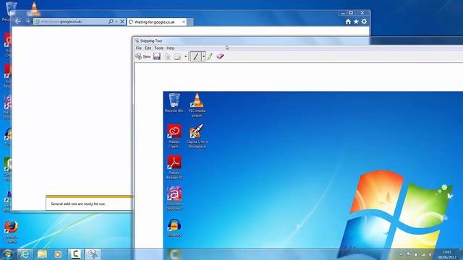Image resolution: width=463 pixels, height=260 pixels.
Task: Open Mozilla Firefox desktop shortcut
Action: point(12,232)
